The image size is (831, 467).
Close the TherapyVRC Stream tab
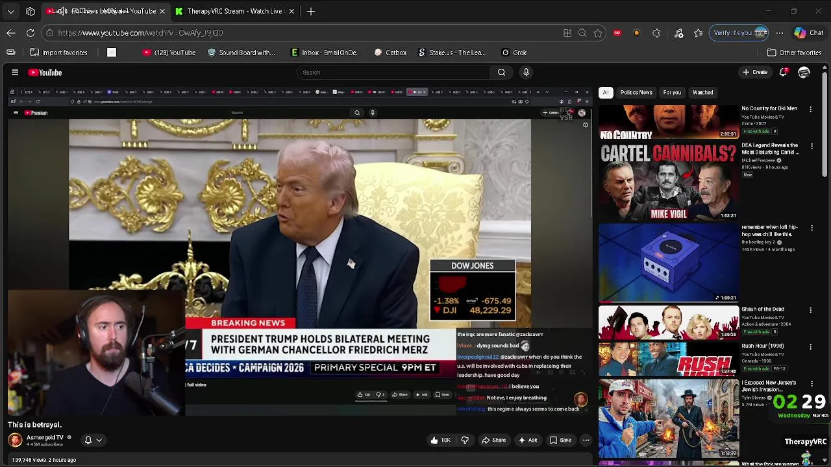click(x=291, y=11)
